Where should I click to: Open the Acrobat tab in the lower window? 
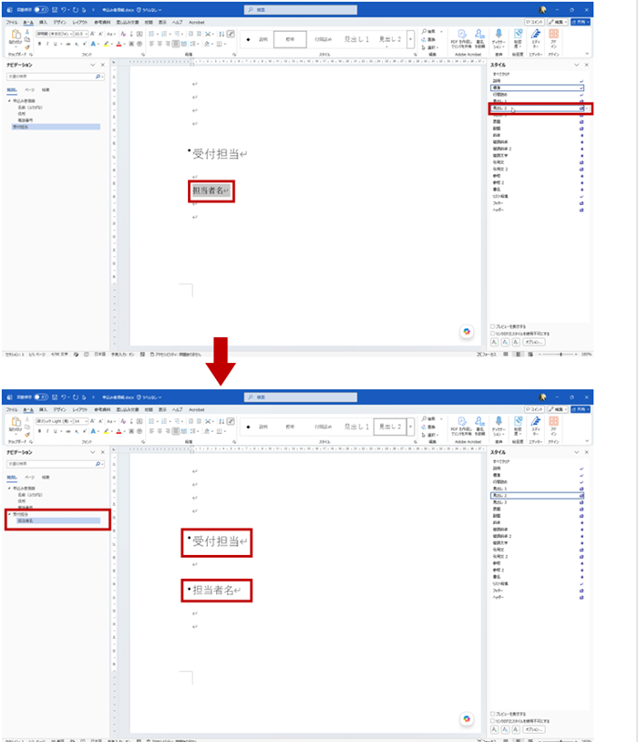coord(197,409)
